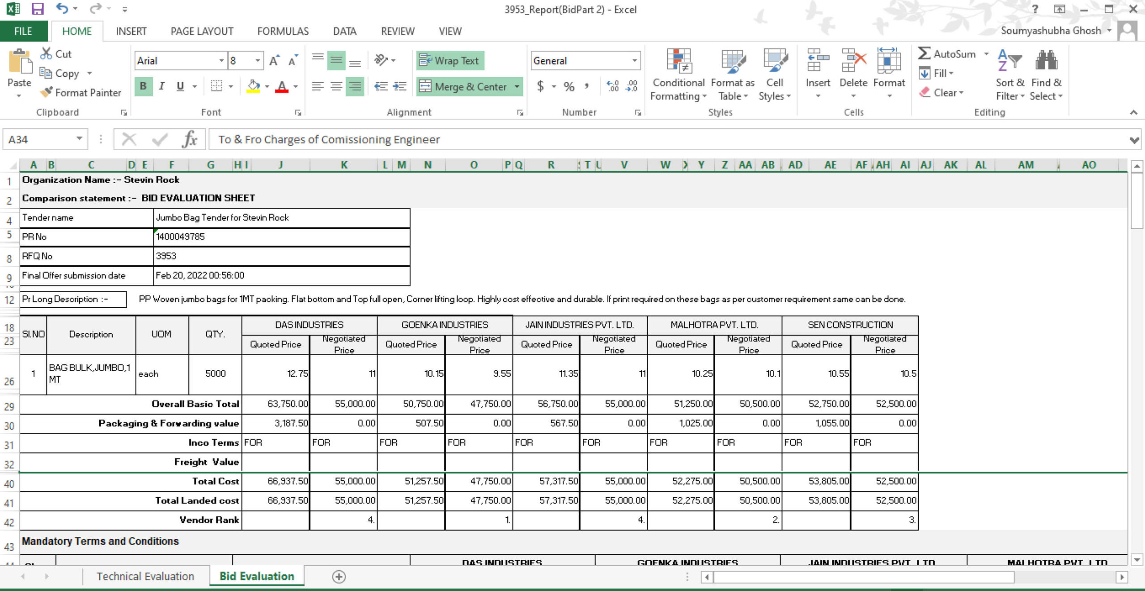Viewport: 1145px width, 591px height.
Task: Open Conditional Formatting
Action: [x=679, y=75]
